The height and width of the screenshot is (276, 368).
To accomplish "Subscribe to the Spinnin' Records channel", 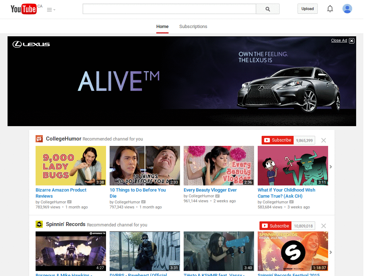I will pos(275,226).
